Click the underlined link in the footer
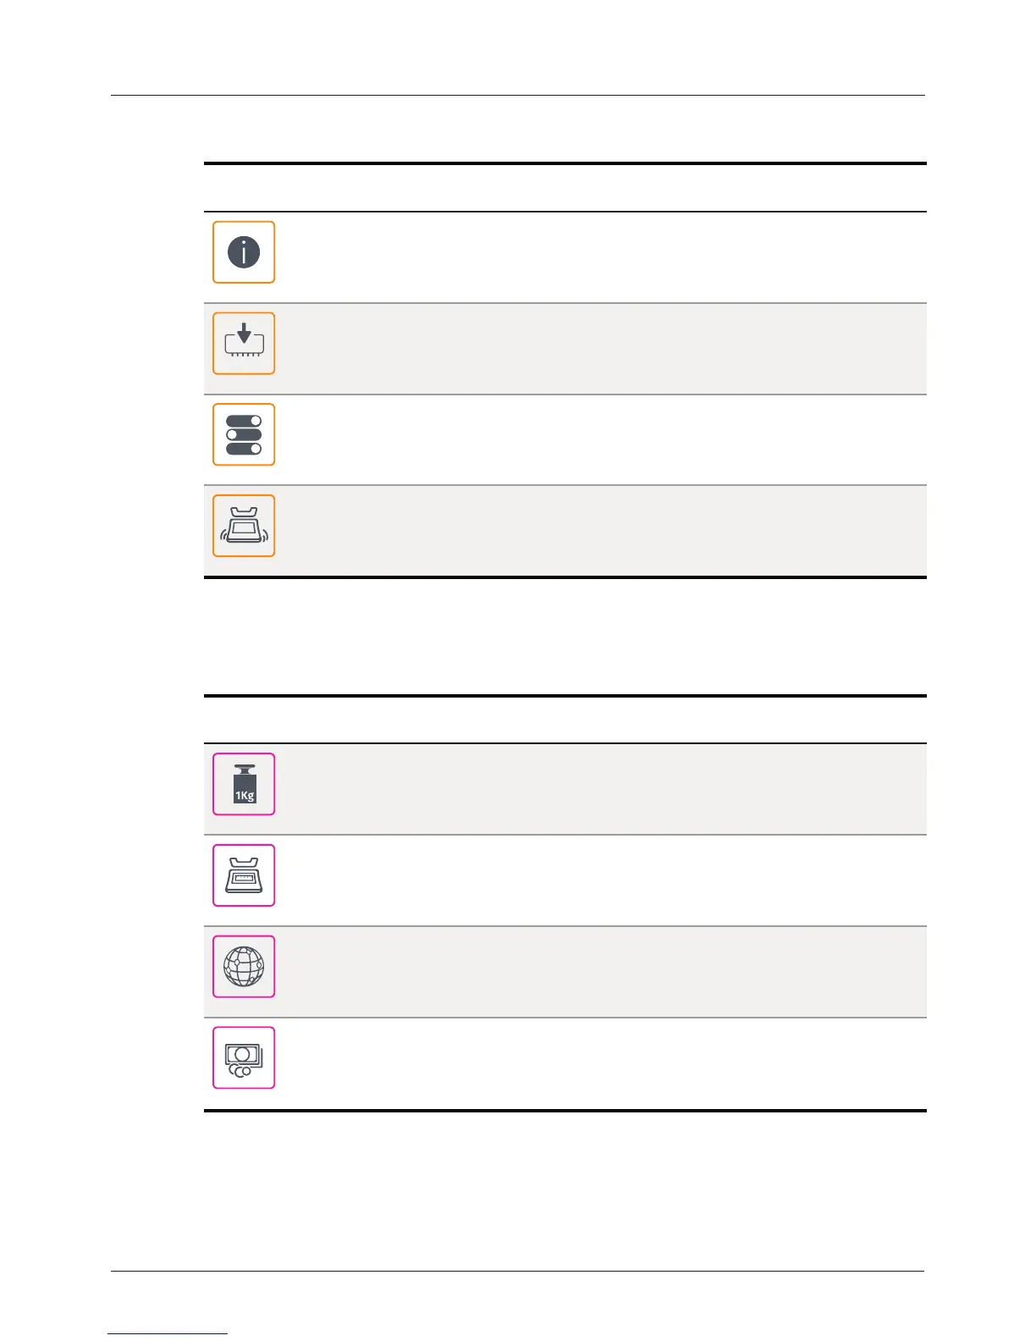Image resolution: width=1036 pixels, height=1341 pixels. [x=168, y=1333]
